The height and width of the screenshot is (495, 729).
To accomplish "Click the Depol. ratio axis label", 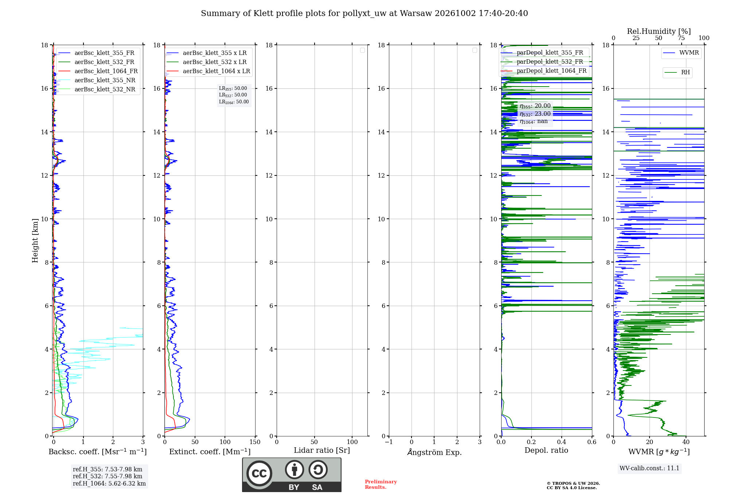I will pyautogui.click(x=546, y=451).
